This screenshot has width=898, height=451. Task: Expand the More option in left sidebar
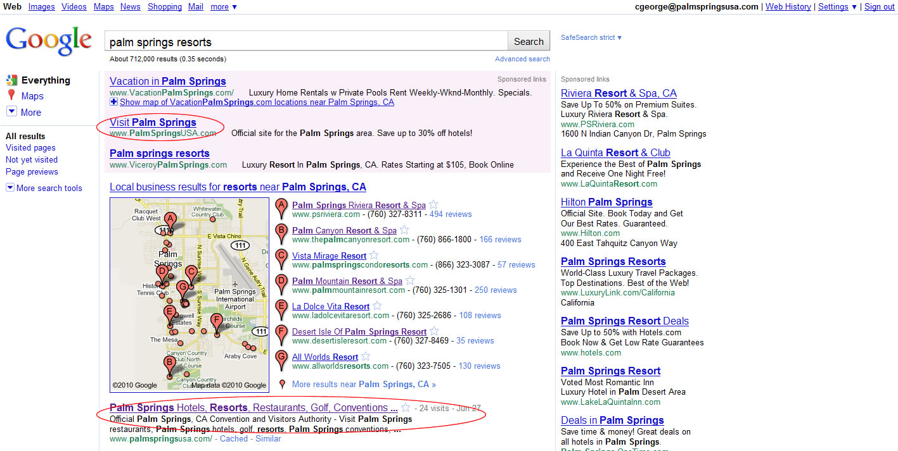pyautogui.click(x=24, y=112)
